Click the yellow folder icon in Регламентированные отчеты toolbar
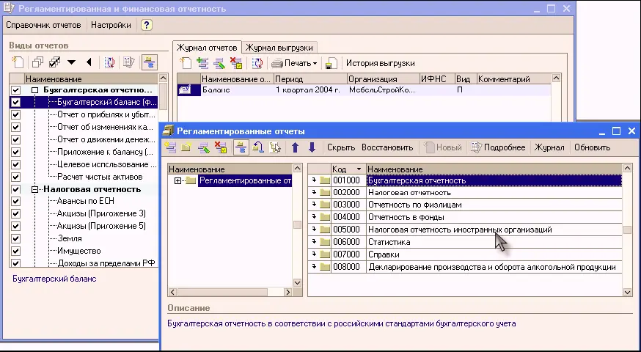This screenshot has height=352, width=641. pyautogui.click(x=186, y=147)
